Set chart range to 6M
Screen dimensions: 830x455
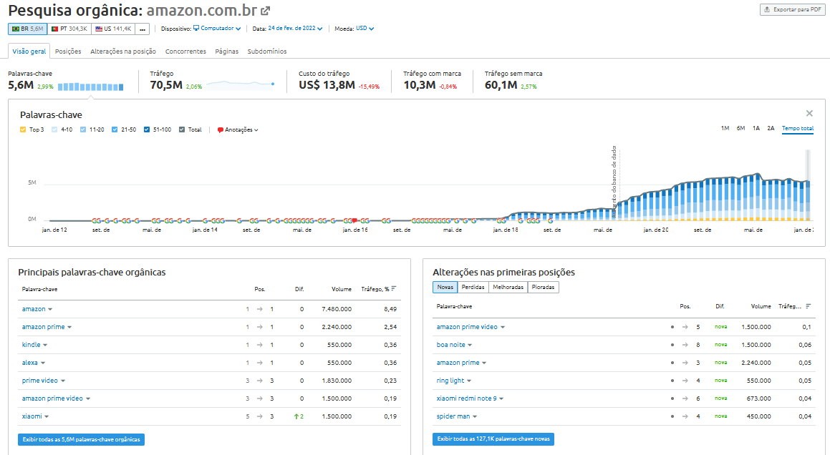click(740, 128)
